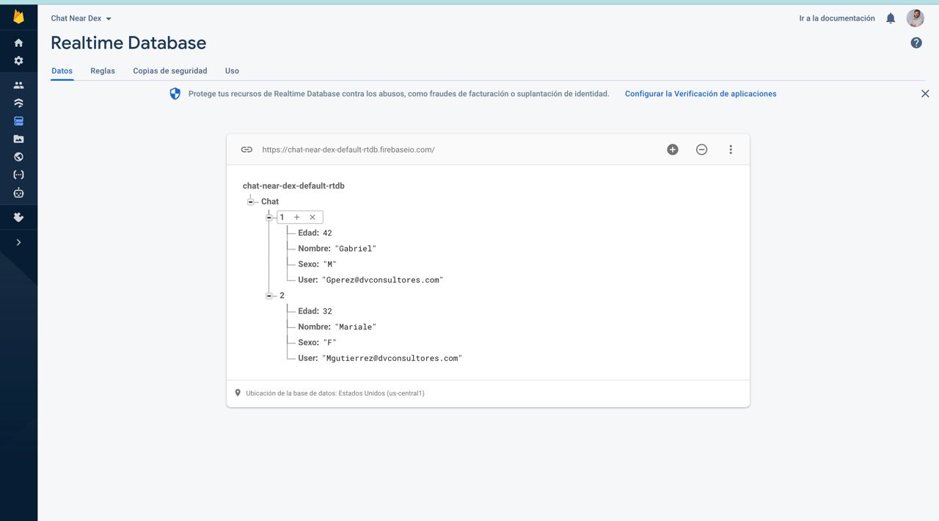The image size is (939, 521).
Task: Edit Sexo value "M"
Action: pyautogui.click(x=329, y=264)
